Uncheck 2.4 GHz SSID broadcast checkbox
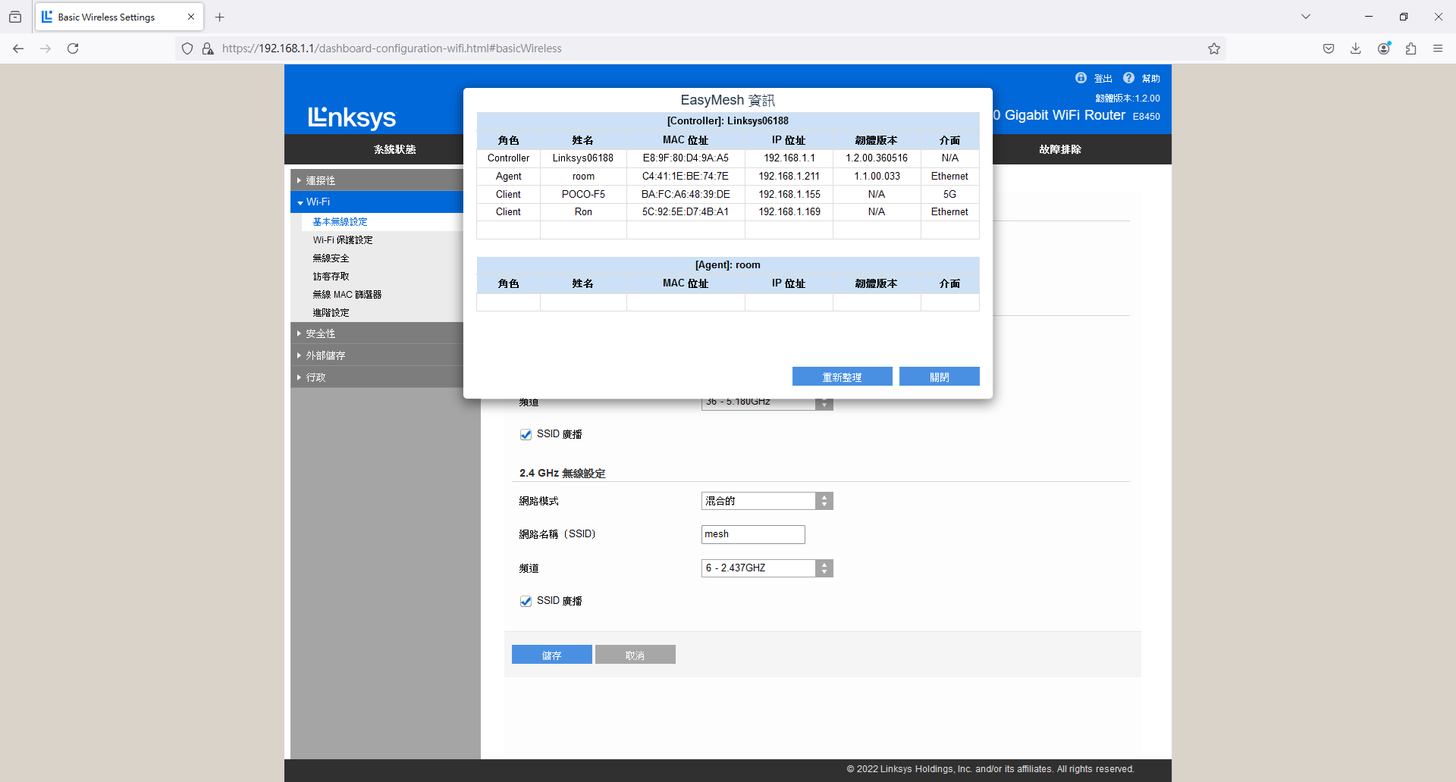The height and width of the screenshot is (782, 1456). pos(526,602)
